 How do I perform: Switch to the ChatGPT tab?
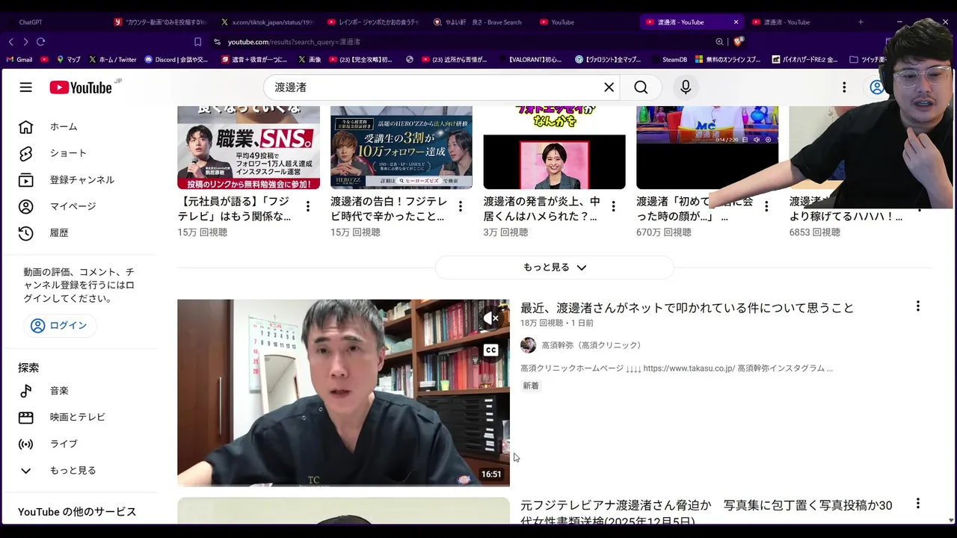(x=31, y=22)
